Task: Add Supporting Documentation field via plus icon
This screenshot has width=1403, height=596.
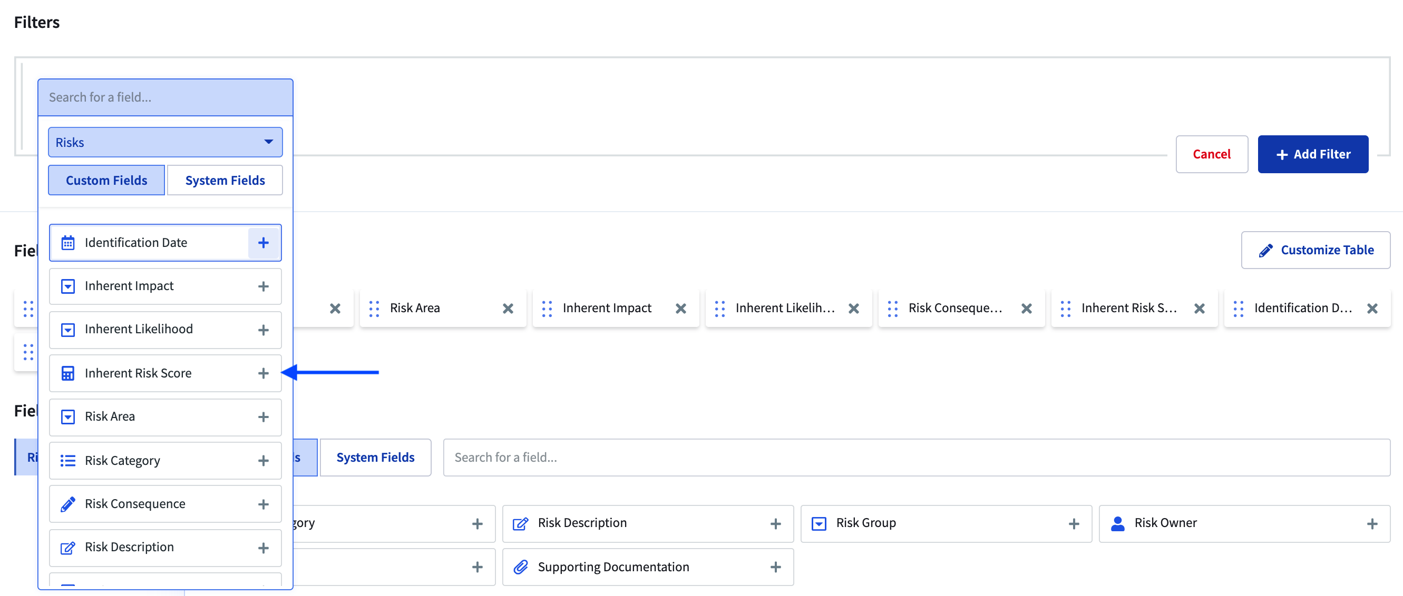Action: [x=775, y=567]
